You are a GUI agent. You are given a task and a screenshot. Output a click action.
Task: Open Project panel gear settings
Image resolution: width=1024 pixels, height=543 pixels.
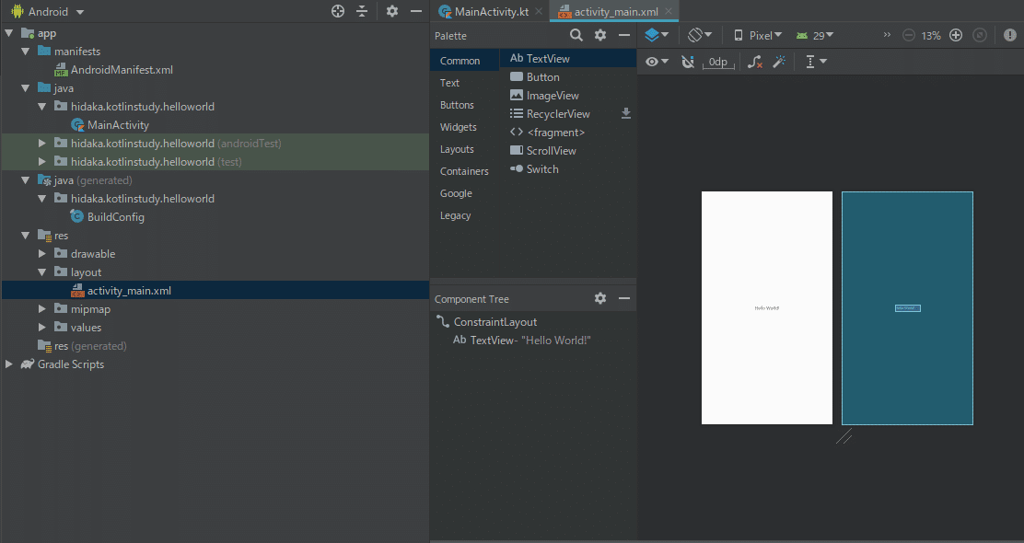pyautogui.click(x=392, y=11)
